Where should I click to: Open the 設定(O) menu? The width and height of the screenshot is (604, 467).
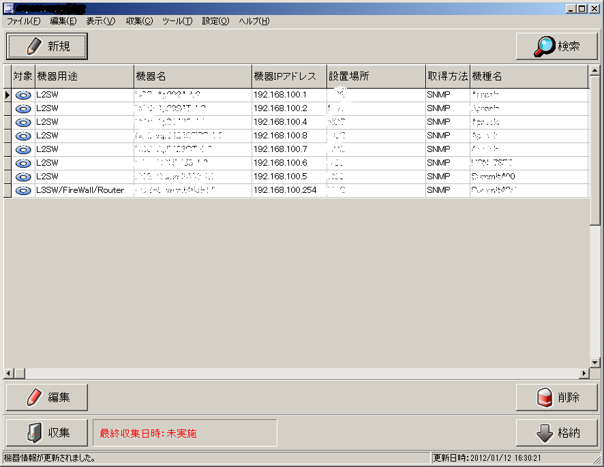215,21
